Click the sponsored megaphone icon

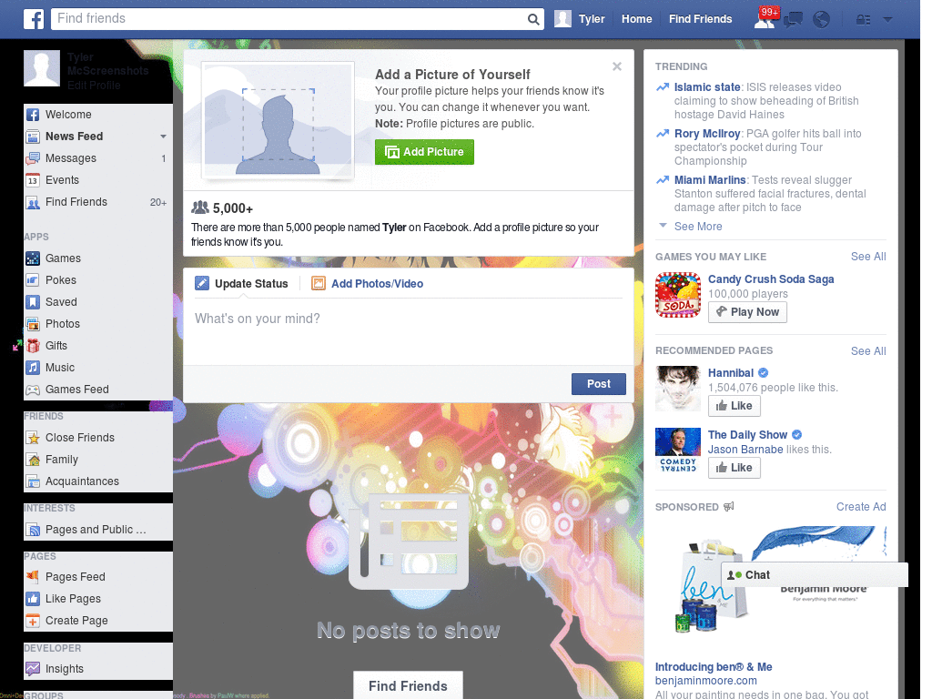729,507
